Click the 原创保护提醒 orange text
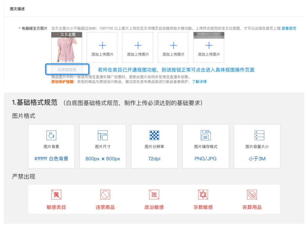The height and width of the screenshot is (227, 308). point(63,82)
